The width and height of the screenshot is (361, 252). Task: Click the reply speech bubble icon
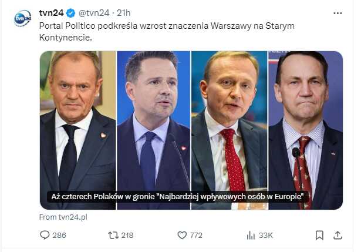[x=45, y=235]
